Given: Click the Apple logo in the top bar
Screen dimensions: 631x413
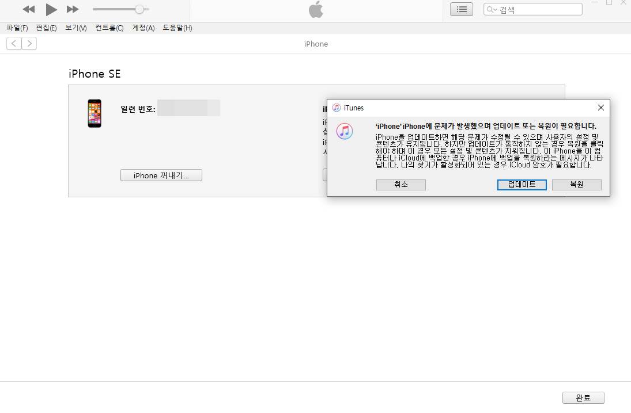Looking at the screenshot, I should pyautogui.click(x=316, y=9).
